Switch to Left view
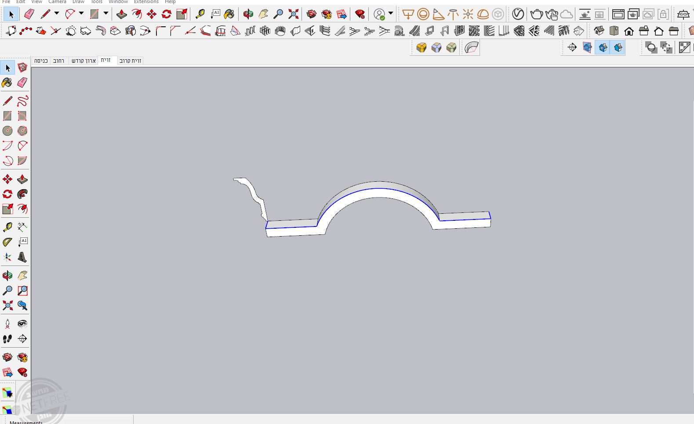This screenshot has width=694, height=424. (674, 31)
